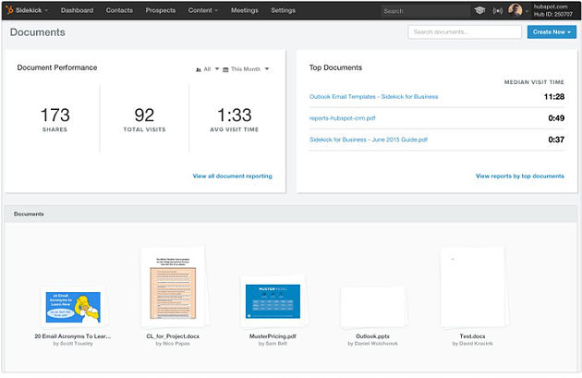Click the Top Documents heading
Screen dimensions: 582x378
coord(335,67)
